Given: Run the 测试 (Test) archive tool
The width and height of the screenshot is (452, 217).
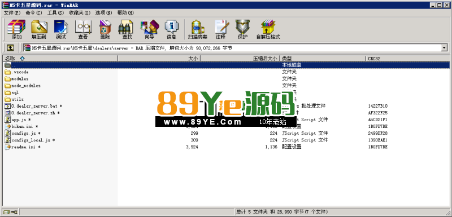Looking at the screenshot, I should click(x=61, y=29).
